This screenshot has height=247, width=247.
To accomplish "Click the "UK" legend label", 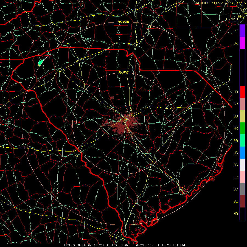I will click(x=235, y=43).
